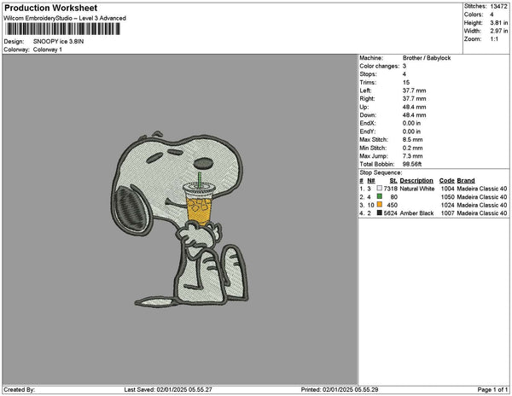Click the Page 1 of 1 label
The image size is (512, 396).
pyautogui.click(x=492, y=389)
